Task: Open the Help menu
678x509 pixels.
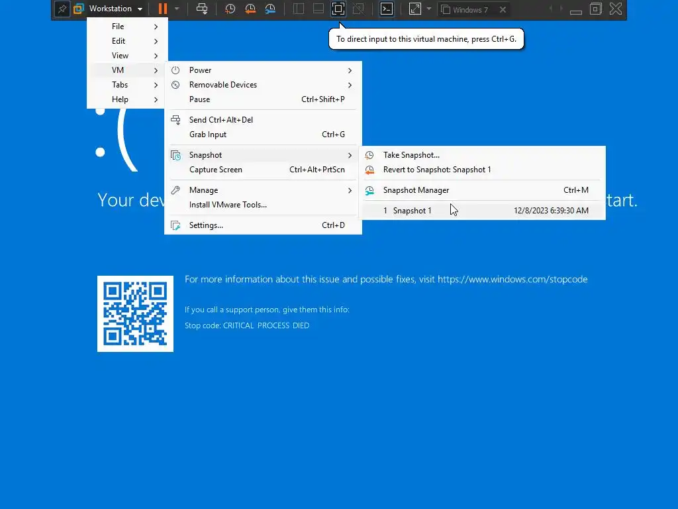Action: tap(127, 99)
